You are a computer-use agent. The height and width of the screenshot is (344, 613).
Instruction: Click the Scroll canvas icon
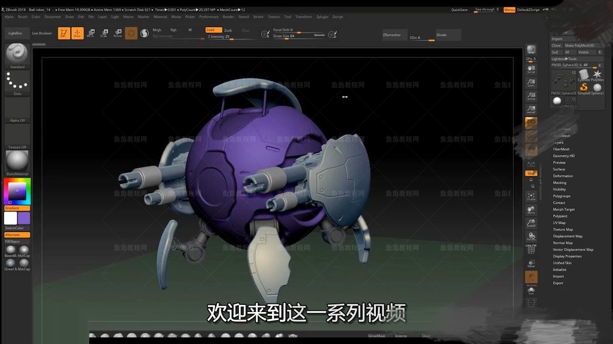click(x=531, y=69)
